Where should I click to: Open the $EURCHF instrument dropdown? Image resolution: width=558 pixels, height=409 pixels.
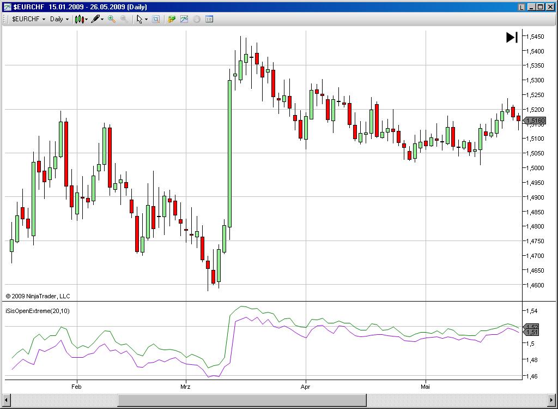[x=28, y=19]
